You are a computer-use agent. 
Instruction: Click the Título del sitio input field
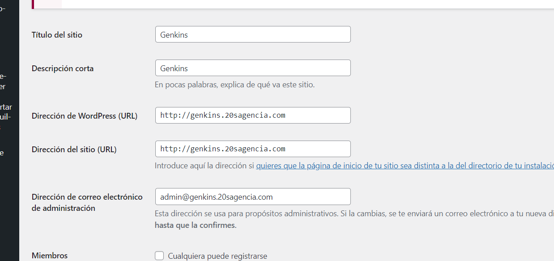(x=253, y=34)
